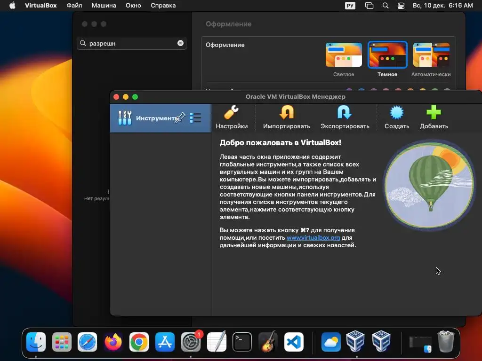Click Создать to make a new VM

pyautogui.click(x=396, y=117)
